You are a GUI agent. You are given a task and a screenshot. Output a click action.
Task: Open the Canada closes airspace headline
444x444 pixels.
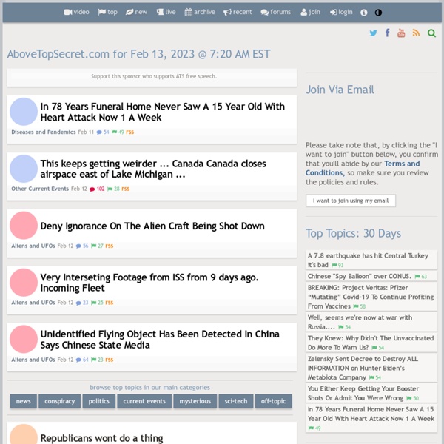[153, 169]
